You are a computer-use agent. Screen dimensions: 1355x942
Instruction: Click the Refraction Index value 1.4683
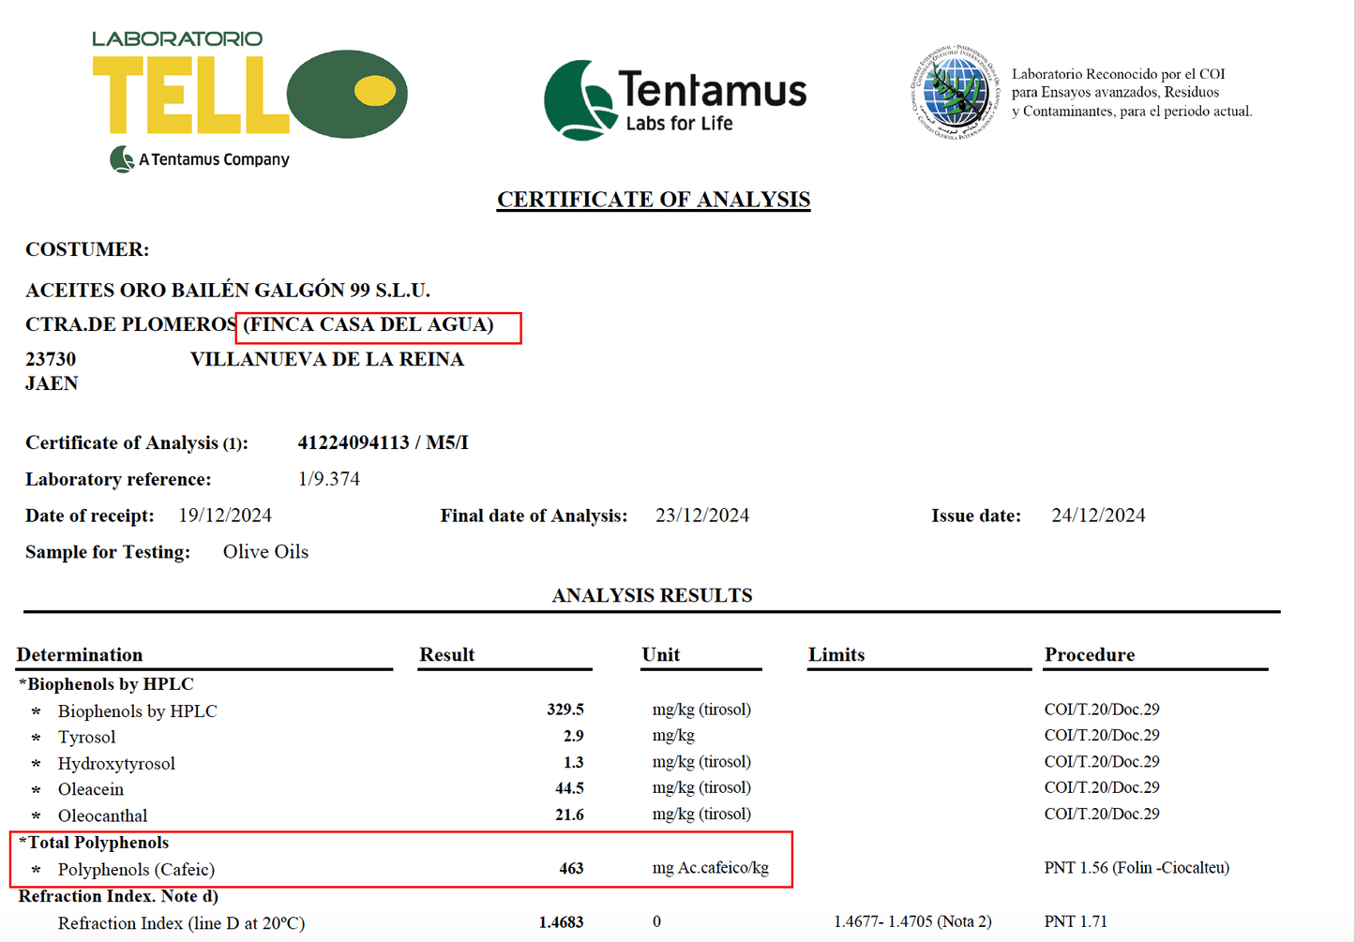click(561, 922)
